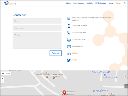
Task: Open the search magnifier in navigation bar
Action: pyautogui.click(x=124, y=3)
